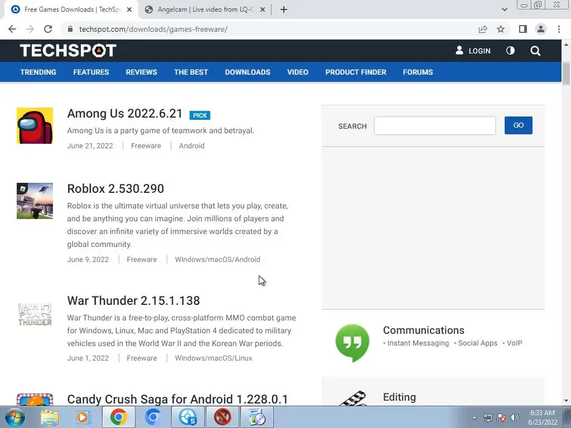Screen dimensions: 571x428
Task: Open the Instant Messaging subcategory
Action: point(418,343)
